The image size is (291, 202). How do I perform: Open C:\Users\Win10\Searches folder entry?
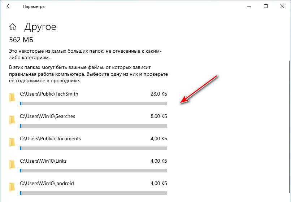coord(88,121)
